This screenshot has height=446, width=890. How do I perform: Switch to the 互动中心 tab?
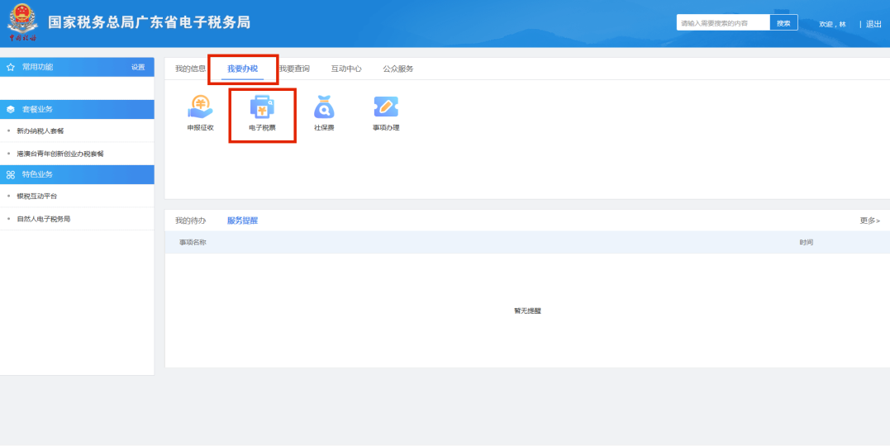346,69
